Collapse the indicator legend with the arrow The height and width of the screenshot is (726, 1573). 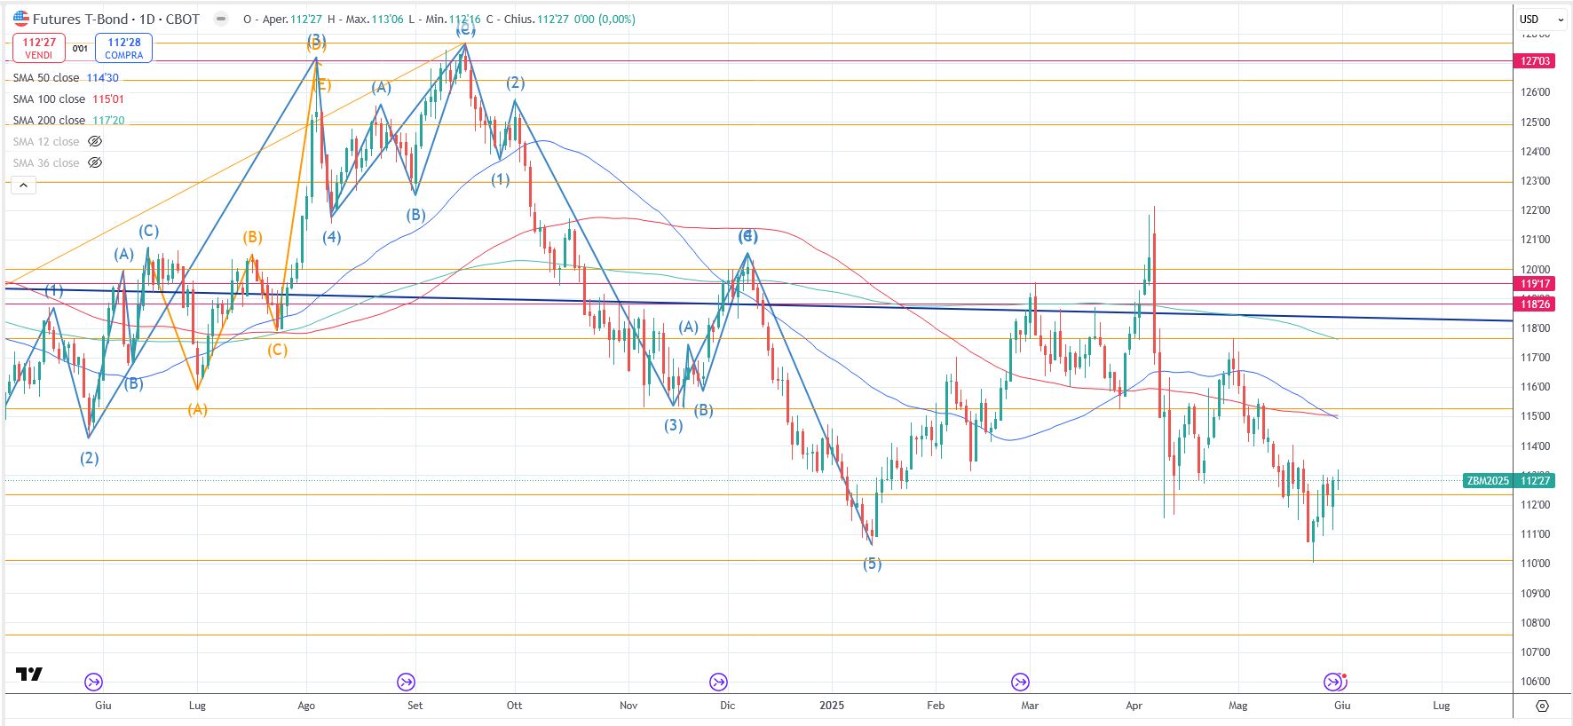(23, 185)
